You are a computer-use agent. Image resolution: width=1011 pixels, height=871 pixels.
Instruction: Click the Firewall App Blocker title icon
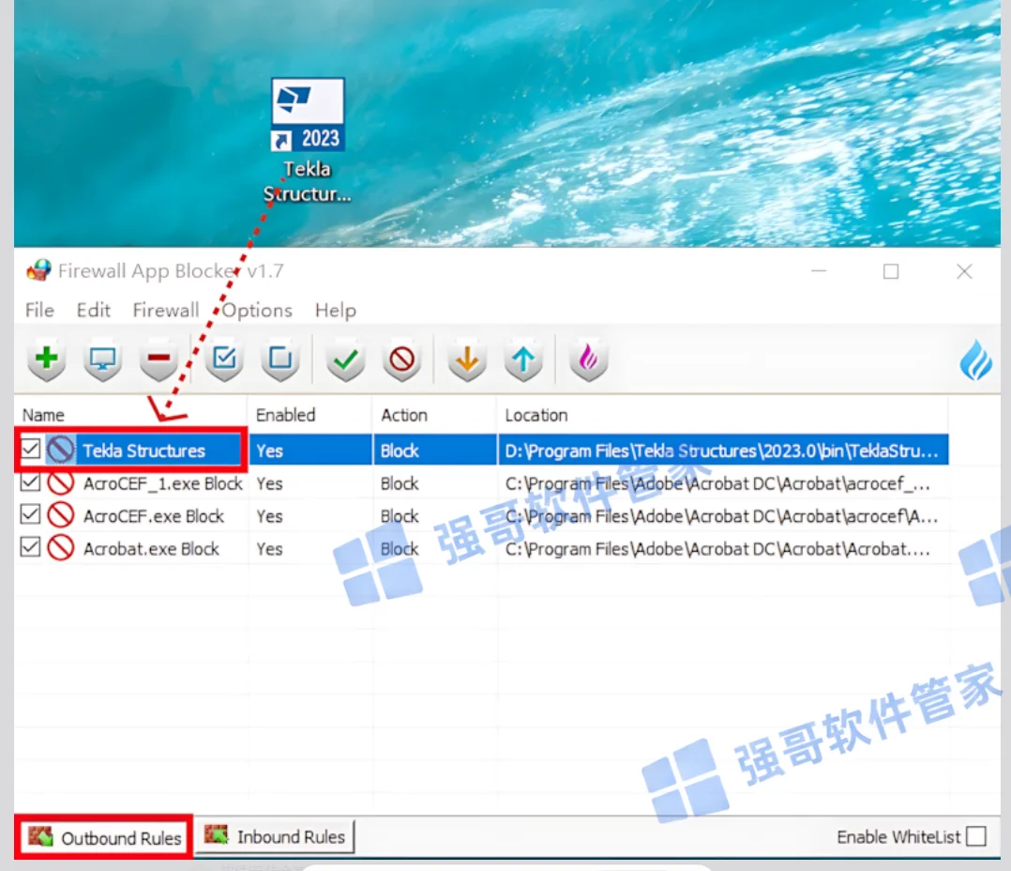point(38,270)
